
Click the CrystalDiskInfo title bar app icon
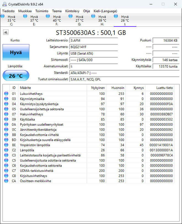(x=5, y=4)
